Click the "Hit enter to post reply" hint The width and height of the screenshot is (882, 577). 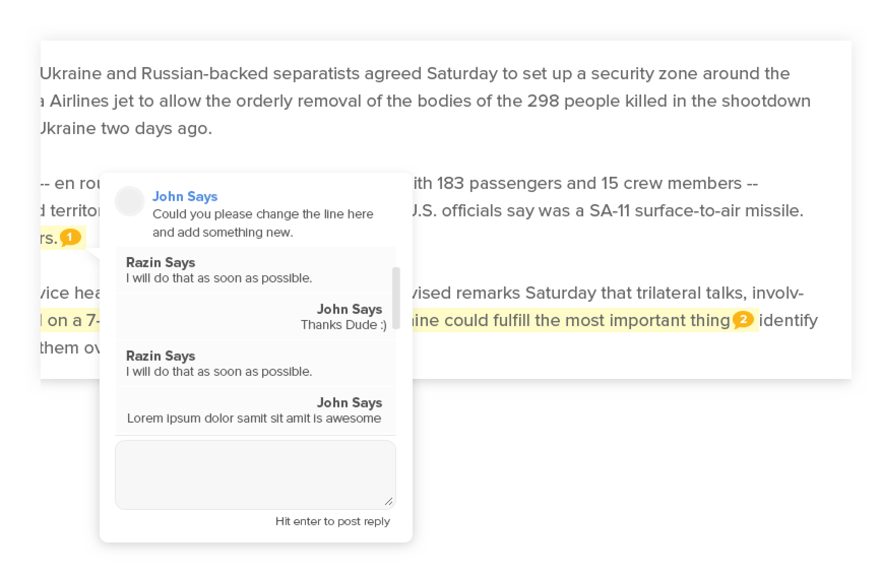332,522
